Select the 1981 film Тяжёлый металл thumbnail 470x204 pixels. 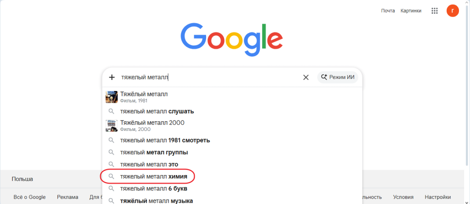[112, 97]
